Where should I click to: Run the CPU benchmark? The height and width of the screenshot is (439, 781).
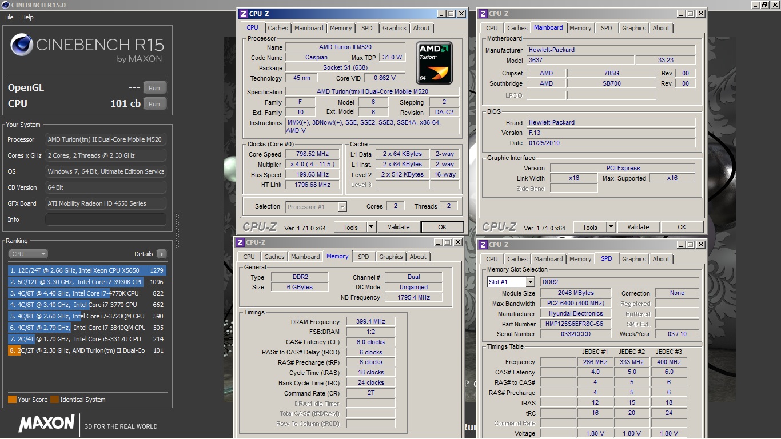click(154, 103)
